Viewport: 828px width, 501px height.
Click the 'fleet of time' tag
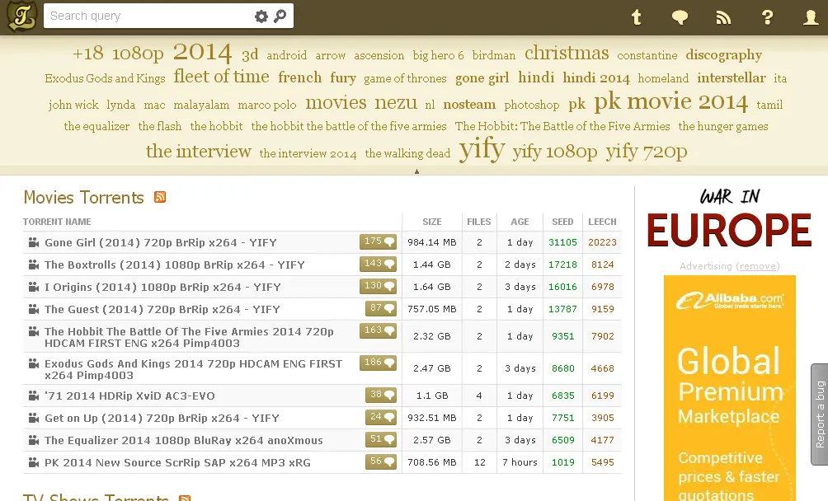click(x=221, y=77)
